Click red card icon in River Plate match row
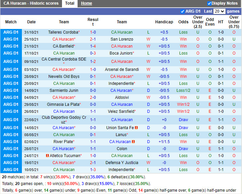242x194 pixels. tap(133, 142)
